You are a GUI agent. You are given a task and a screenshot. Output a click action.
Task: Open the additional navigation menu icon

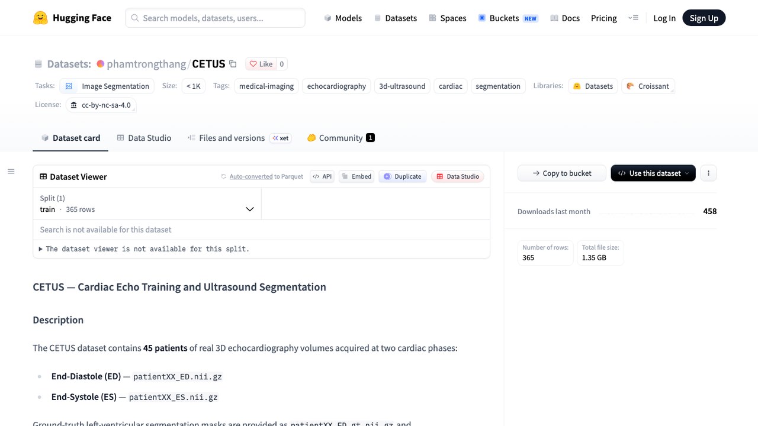634,18
